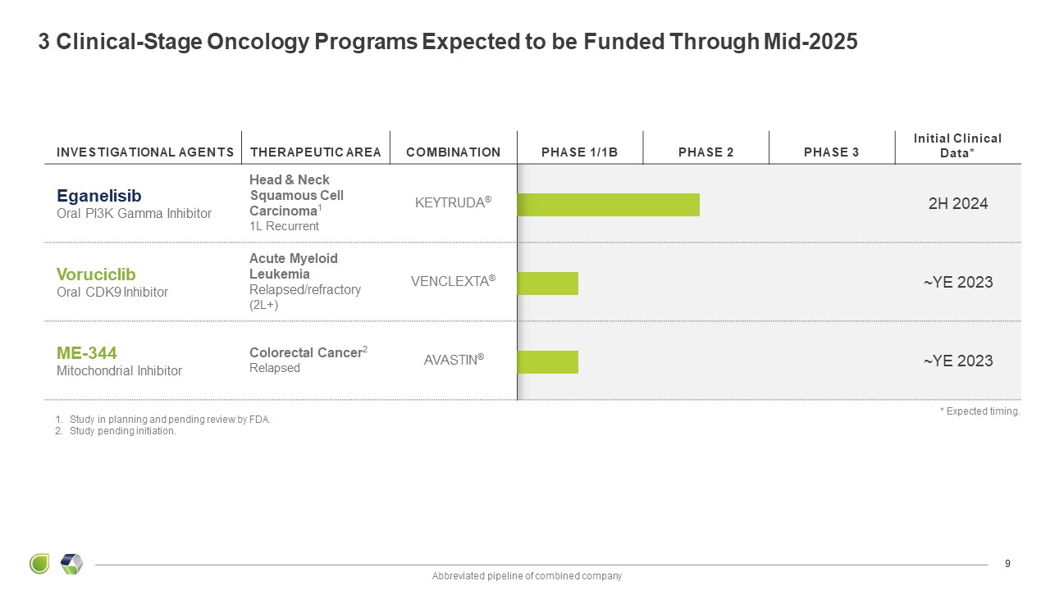This screenshot has height=590, width=1050.
Task: Click the VENCLEXTA combination cell
Action: [453, 282]
